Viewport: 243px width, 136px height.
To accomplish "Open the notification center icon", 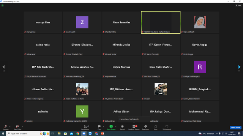I will (239, 133).
